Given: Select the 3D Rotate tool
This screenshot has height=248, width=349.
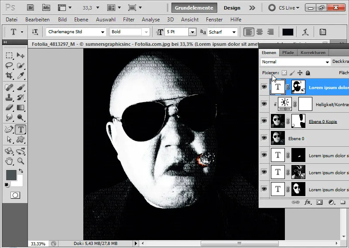Looking at the screenshot, I should click(9, 151).
